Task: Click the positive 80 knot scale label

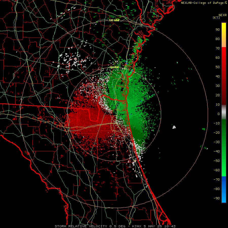Action: [218, 39]
